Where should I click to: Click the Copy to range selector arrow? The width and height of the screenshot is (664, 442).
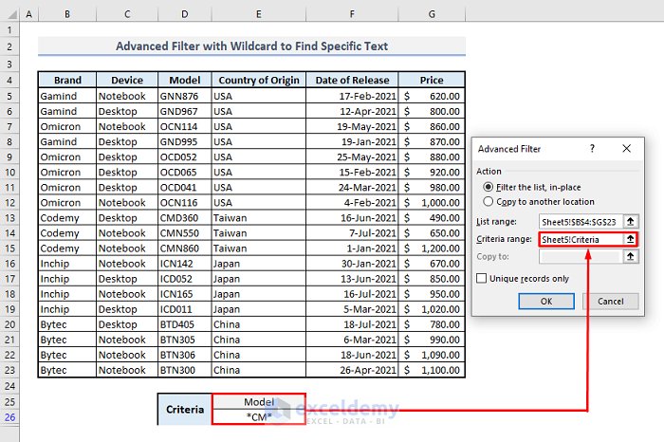point(630,256)
